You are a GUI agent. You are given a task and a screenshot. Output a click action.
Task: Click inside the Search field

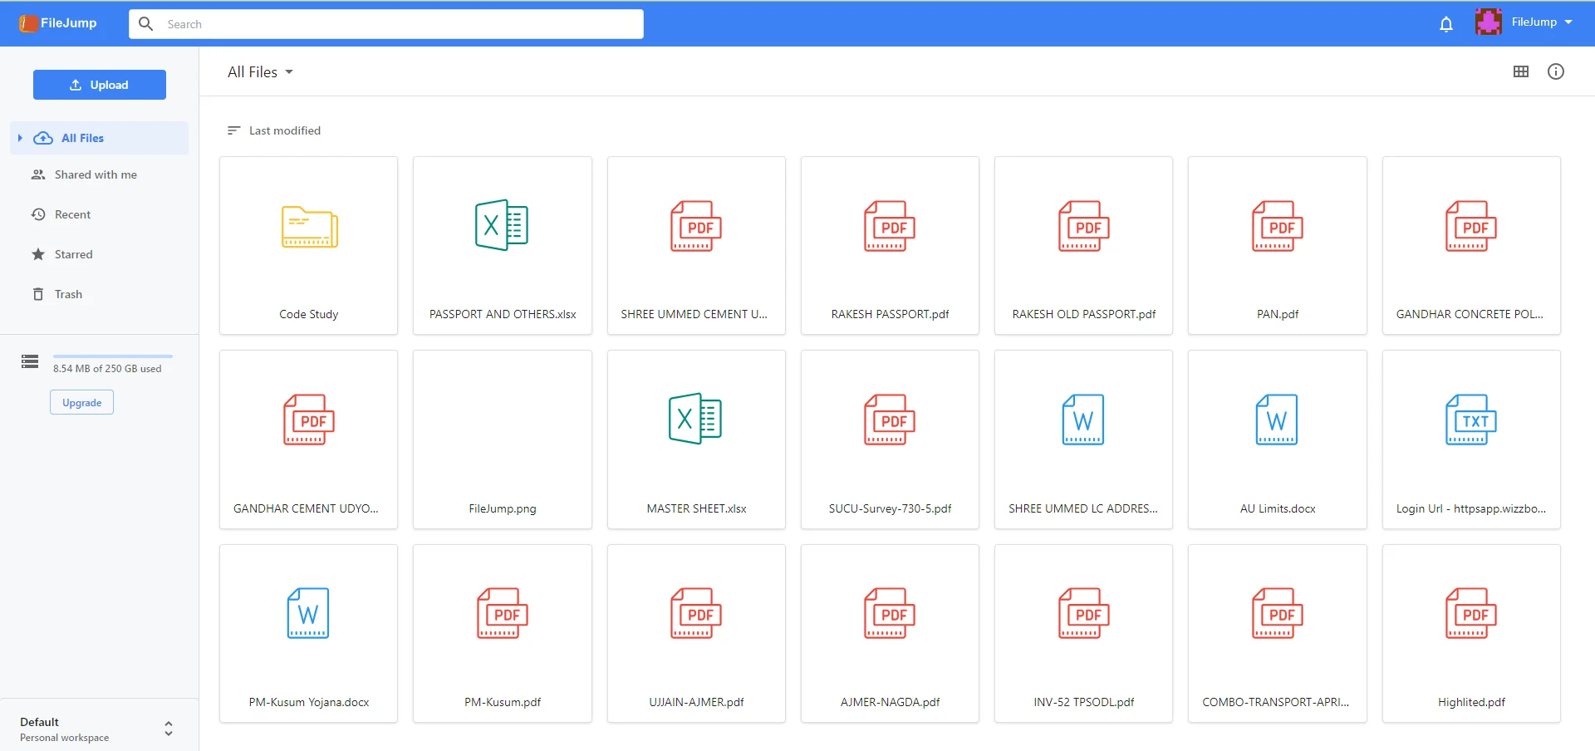(x=385, y=23)
